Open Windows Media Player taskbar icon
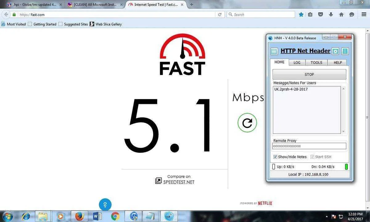Screen dimensions: 370x222 pos(61,216)
